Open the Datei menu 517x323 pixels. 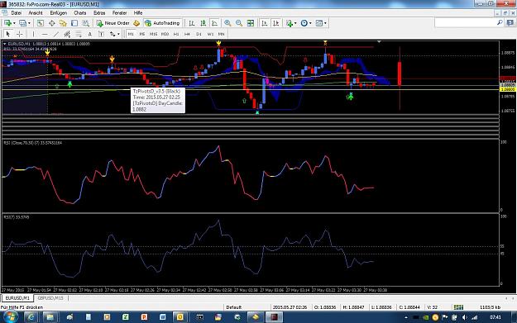tap(17, 13)
